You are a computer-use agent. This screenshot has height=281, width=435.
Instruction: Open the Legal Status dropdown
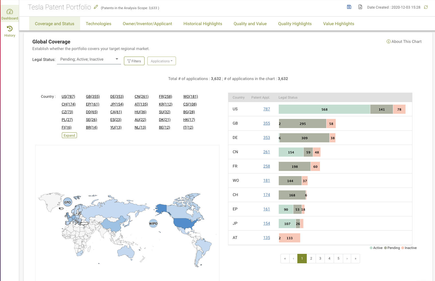89,59
